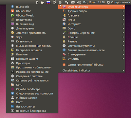Open the mail envelope indicator
Viewport: 131px width, 118px height.
point(73,2)
